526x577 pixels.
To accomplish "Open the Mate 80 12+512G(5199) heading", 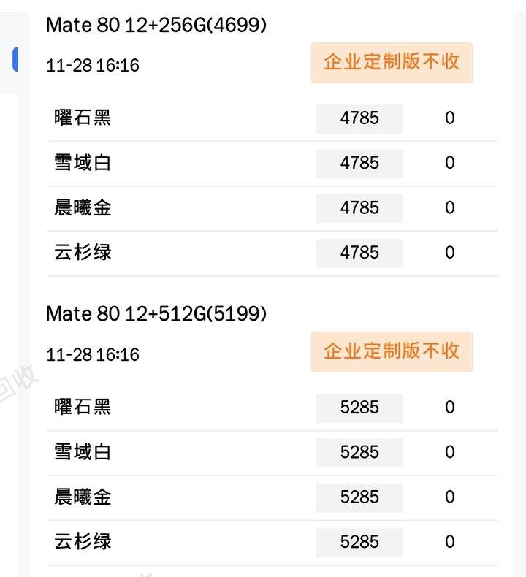I will [x=156, y=314].
